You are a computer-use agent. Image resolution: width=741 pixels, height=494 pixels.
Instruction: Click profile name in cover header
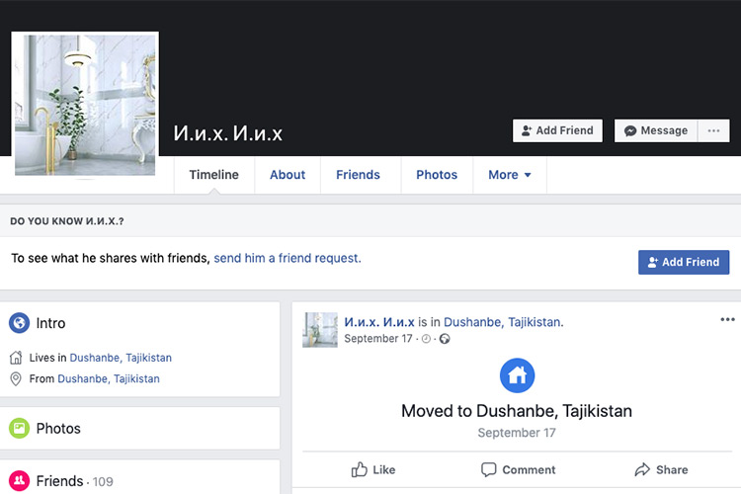tap(228, 133)
